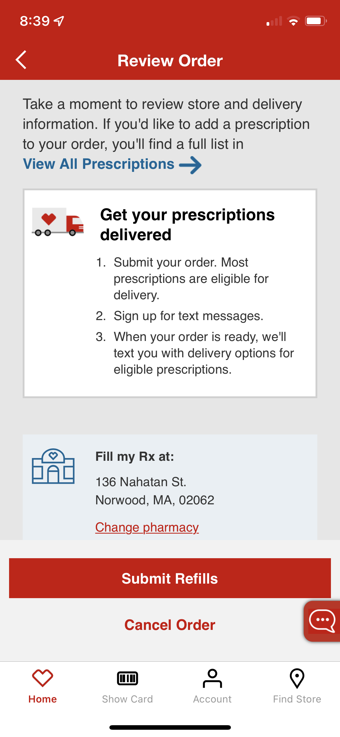Viewport: 340px width, 737px height.
Task: Tap Cancel Order
Action: coord(170,625)
